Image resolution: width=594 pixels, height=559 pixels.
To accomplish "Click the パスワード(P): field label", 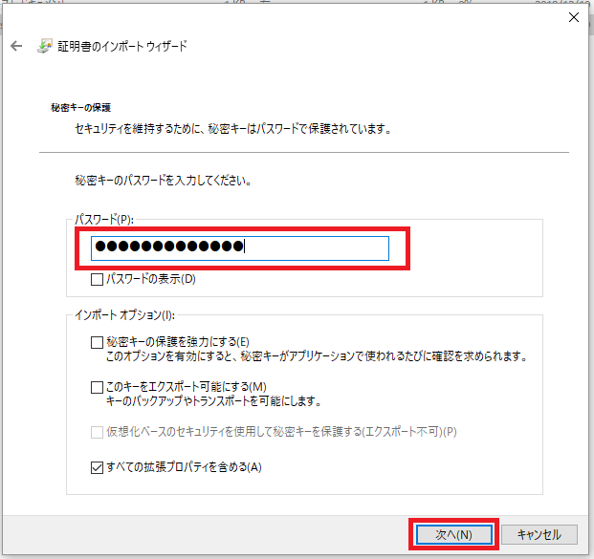I will [104, 219].
